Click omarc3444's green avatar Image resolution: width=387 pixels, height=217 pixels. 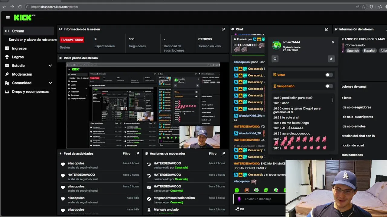[x=276, y=45]
